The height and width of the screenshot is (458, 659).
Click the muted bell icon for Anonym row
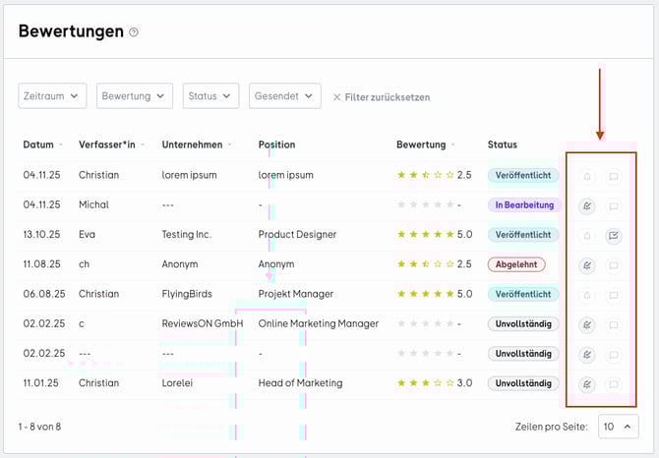tap(587, 265)
